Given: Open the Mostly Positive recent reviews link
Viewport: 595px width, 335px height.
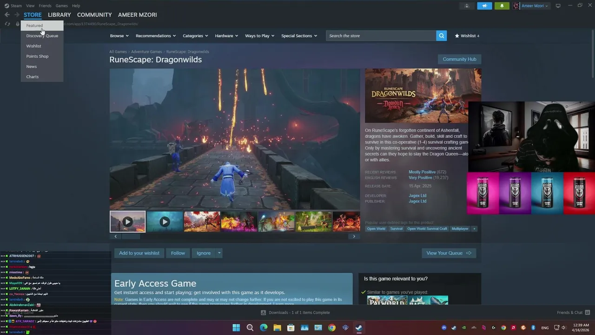Looking at the screenshot, I should pos(422,172).
